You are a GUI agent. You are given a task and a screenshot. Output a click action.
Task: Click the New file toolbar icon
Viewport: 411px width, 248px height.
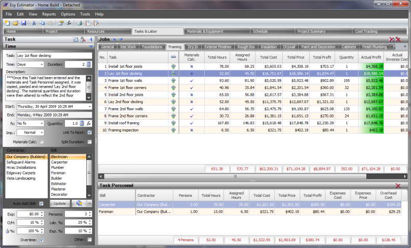7,23
